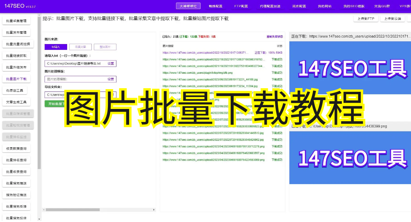Open 批量搜狗反馈 in the sidebar
The height and width of the screenshot is (222, 411).
[16, 207]
